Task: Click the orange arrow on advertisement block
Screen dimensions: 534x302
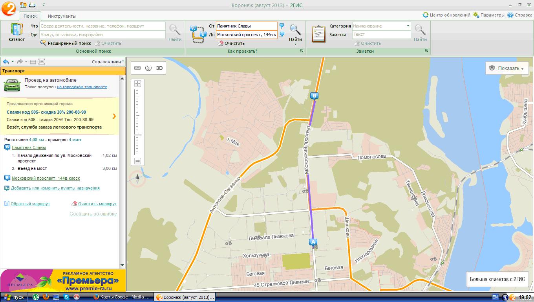Action: pos(114,116)
